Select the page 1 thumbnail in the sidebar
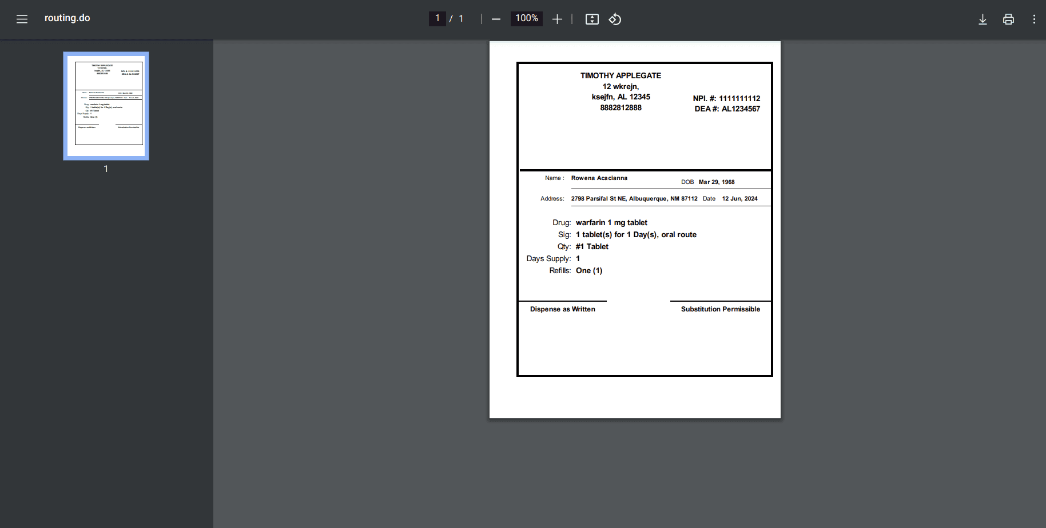The image size is (1046, 528). (106, 106)
